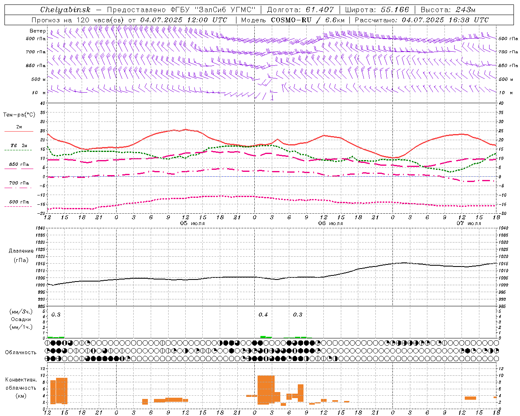Click the 'Тем-ра(°C)' temperature panel label
Screen dimensions: 520x416
pos(19,115)
